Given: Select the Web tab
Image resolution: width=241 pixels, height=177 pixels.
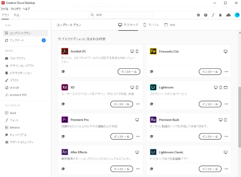Looking at the screenshot, I should (170, 25).
